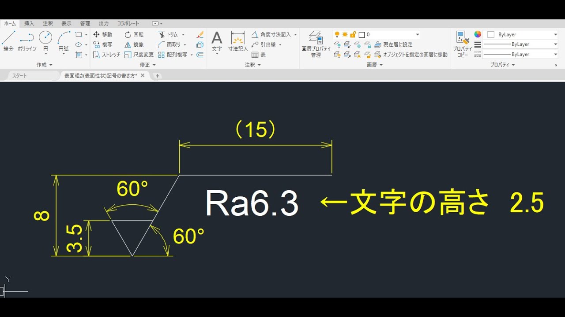Click the object color wheel icon
565x317 pixels.
tap(478, 34)
